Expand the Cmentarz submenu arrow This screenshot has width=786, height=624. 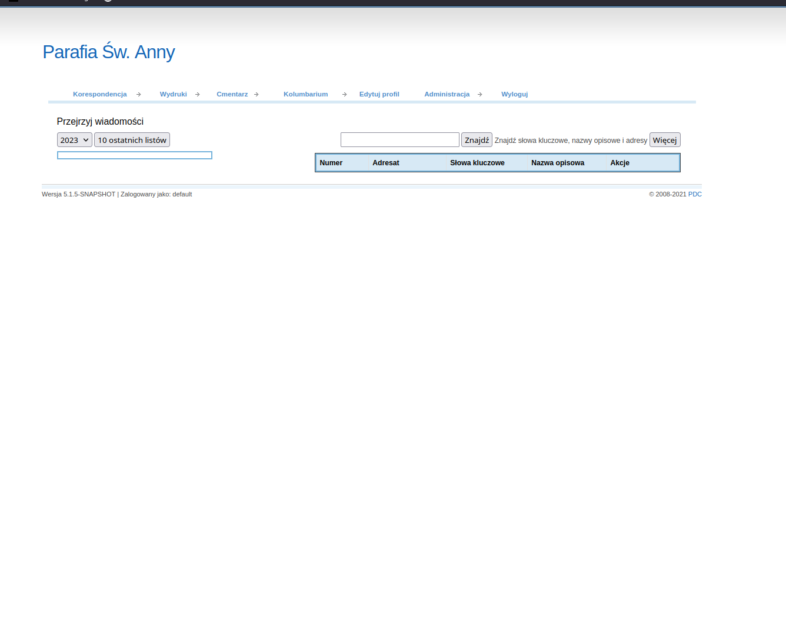pos(257,94)
